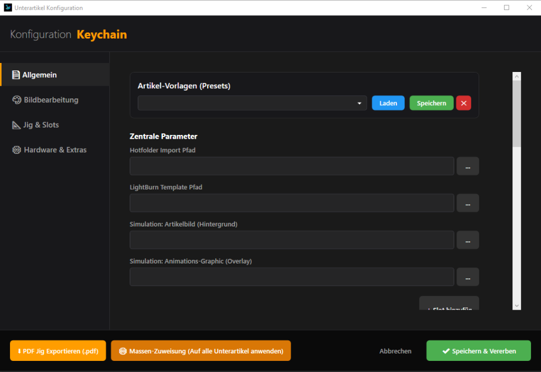Cancel with the Abbrechen link
The height and width of the screenshot is (372, 541).
(395, 351)
